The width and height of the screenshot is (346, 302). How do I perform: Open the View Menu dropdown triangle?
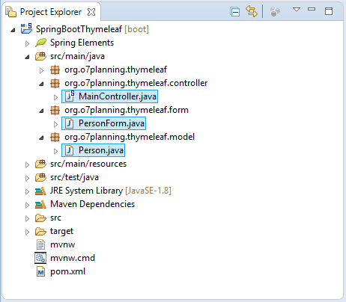click(x=297, y=10)
